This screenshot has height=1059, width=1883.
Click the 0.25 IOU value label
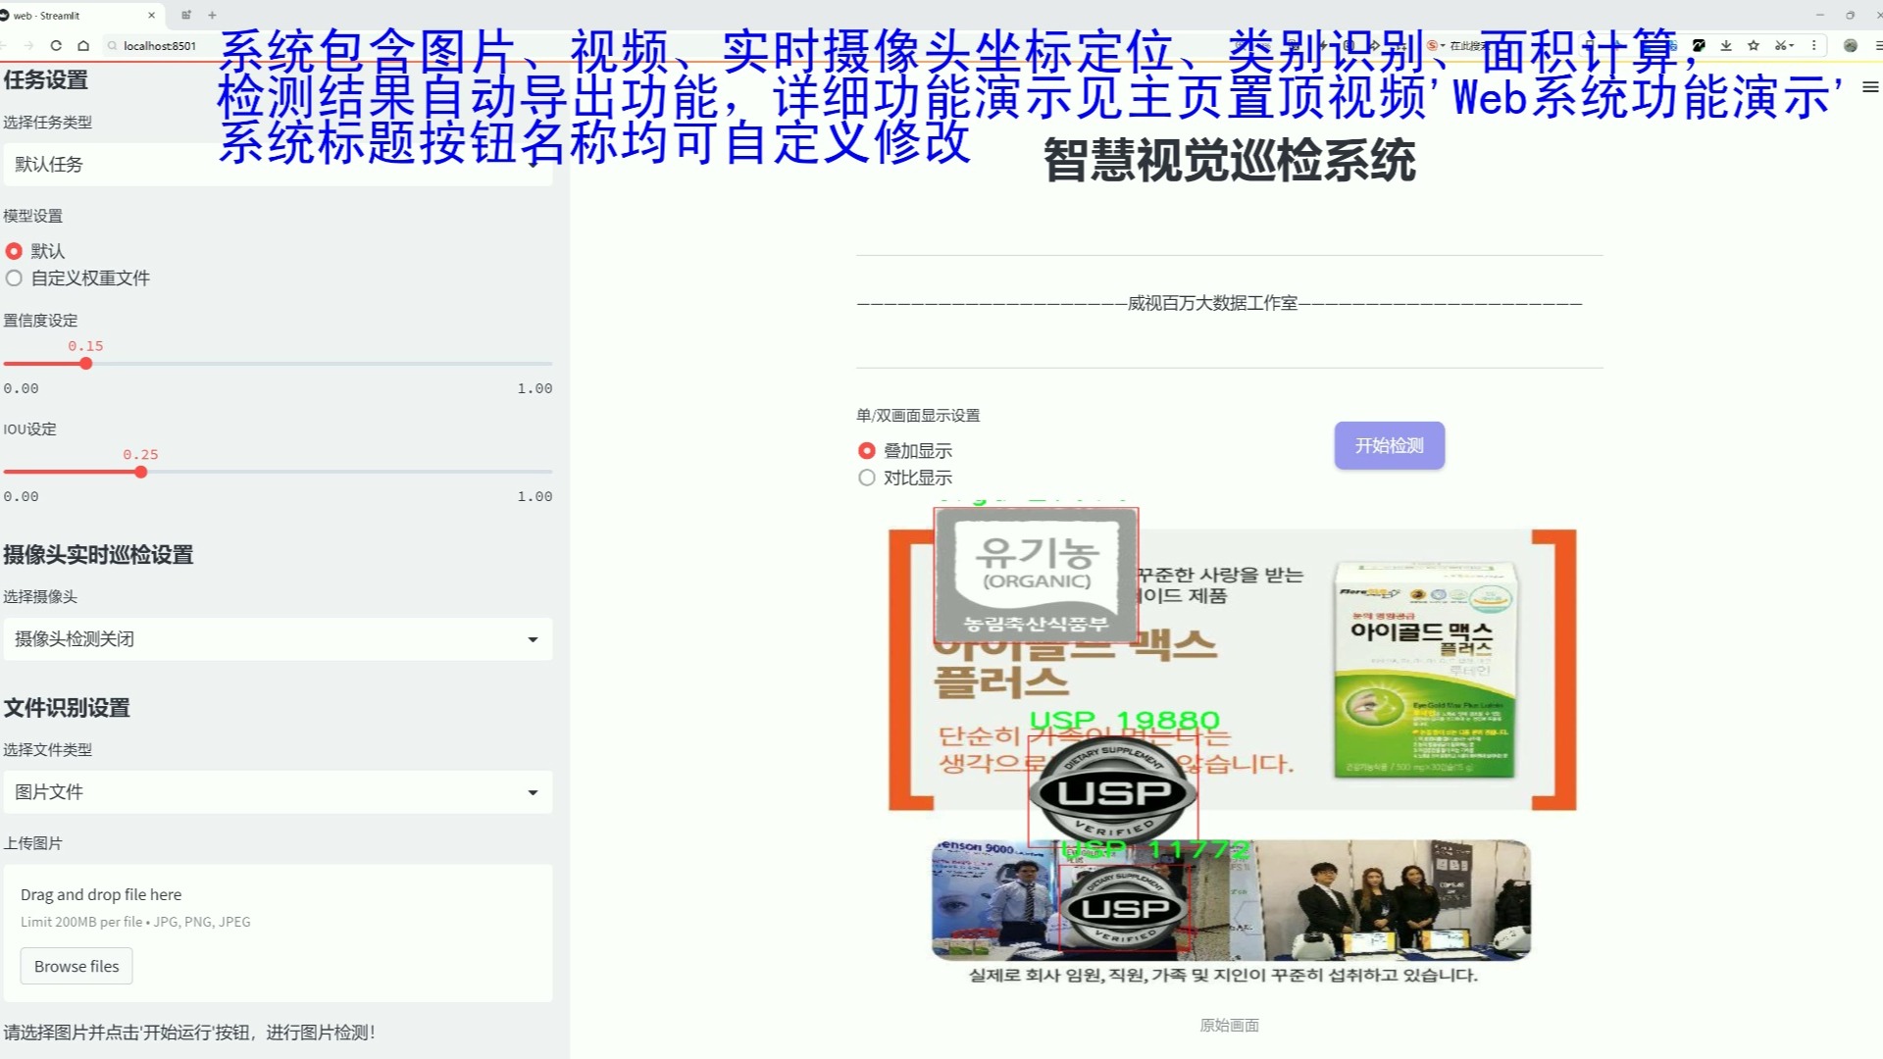(x=140, y=455)
